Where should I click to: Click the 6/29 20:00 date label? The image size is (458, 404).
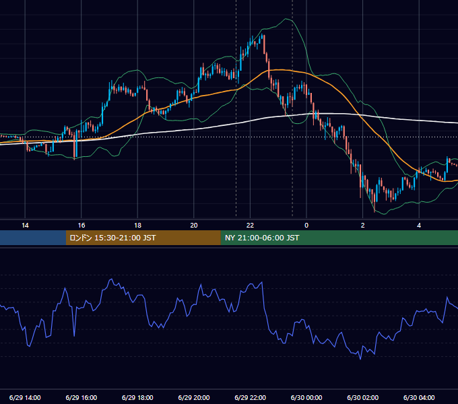tap(194, 397)
